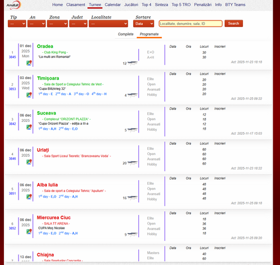Open the Miercurea Ciuc tournament link
Viewport: 280px width, 265px height.
pos(54,218)
